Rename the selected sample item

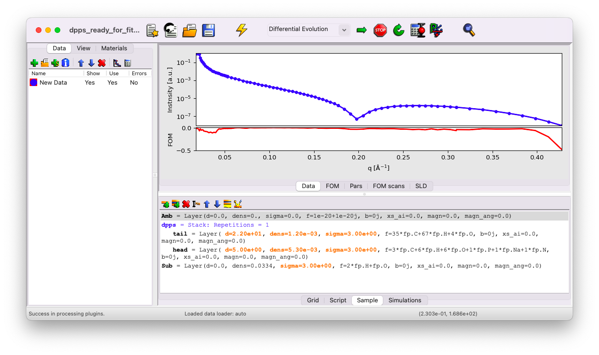[x=196, y=204]
